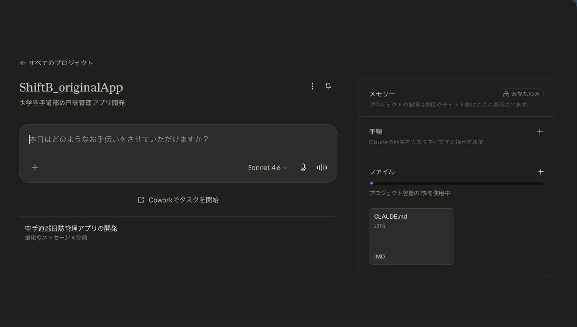This screenshot has width=577, height=327.
Task: Click プロジェクト容量の1%を使用中 text
Action: (x=410, y=193)
